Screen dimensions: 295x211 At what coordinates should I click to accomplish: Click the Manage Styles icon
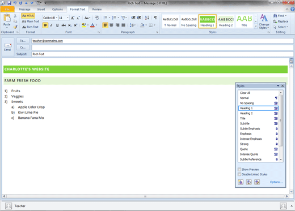tap(257, 182)
